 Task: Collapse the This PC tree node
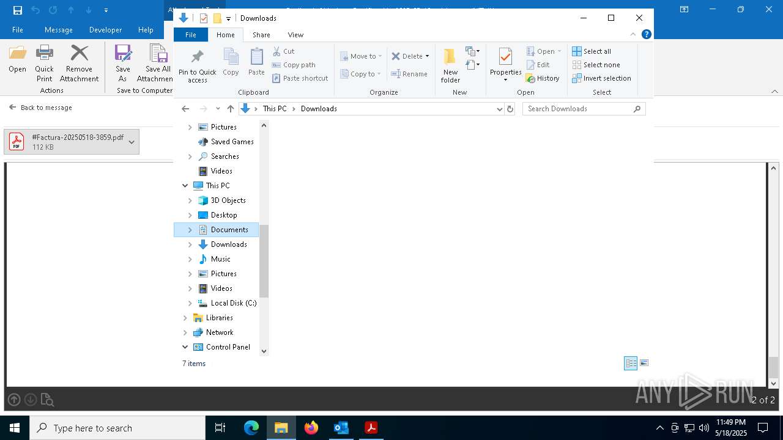(185, 186)
